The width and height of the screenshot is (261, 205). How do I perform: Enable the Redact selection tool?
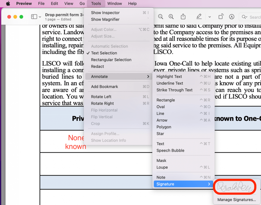pos(97,66)
